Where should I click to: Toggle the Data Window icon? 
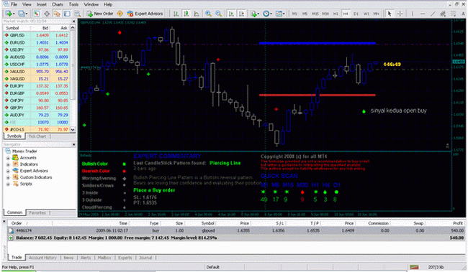[x=47, y=14]
